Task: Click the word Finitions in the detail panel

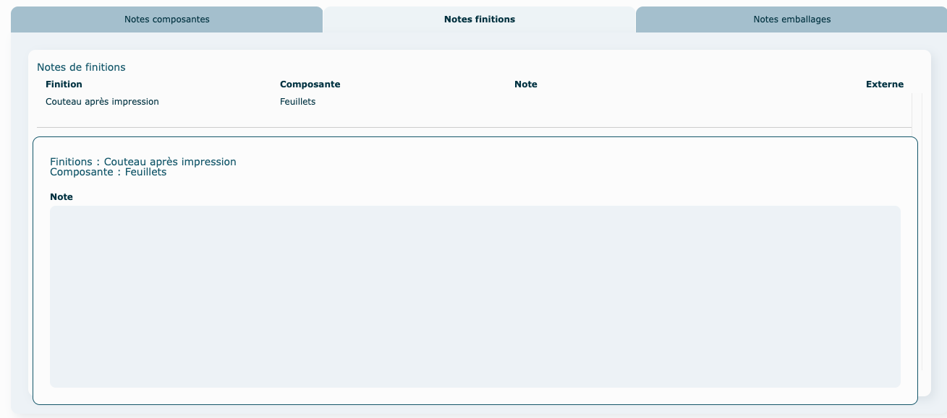Action: tap(71, 162)
